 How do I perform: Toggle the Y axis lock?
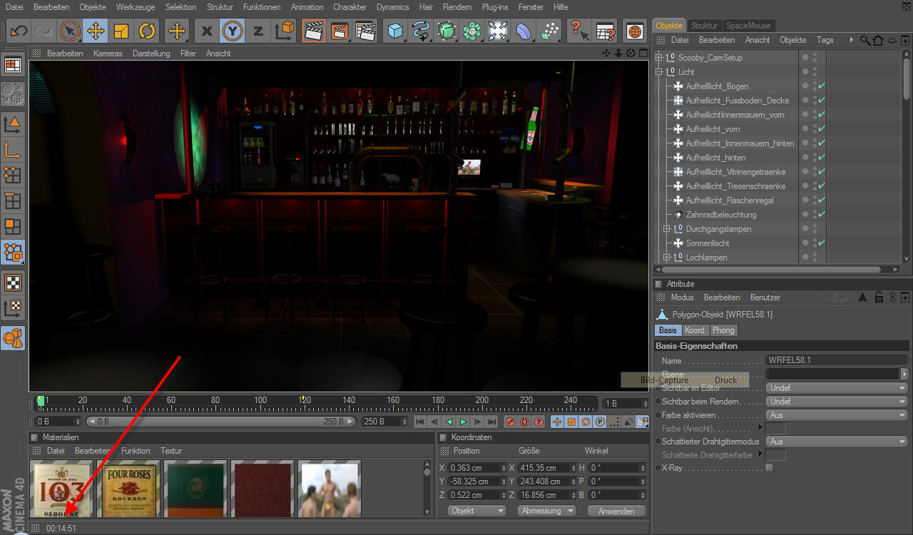click(x=233, y=31)
